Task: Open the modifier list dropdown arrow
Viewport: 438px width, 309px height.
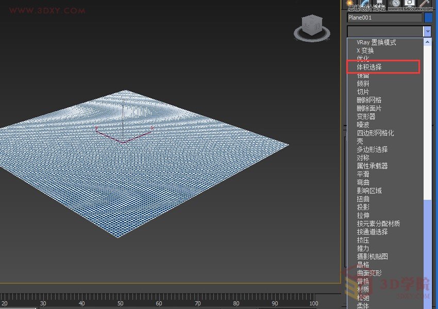Action: tap(427, 31)
